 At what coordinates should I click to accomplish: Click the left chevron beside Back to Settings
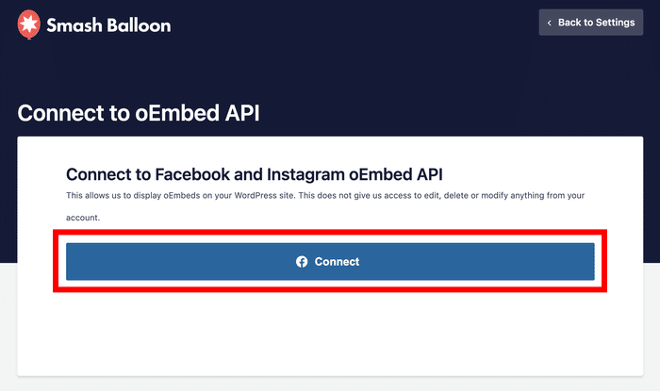[550, 23]
